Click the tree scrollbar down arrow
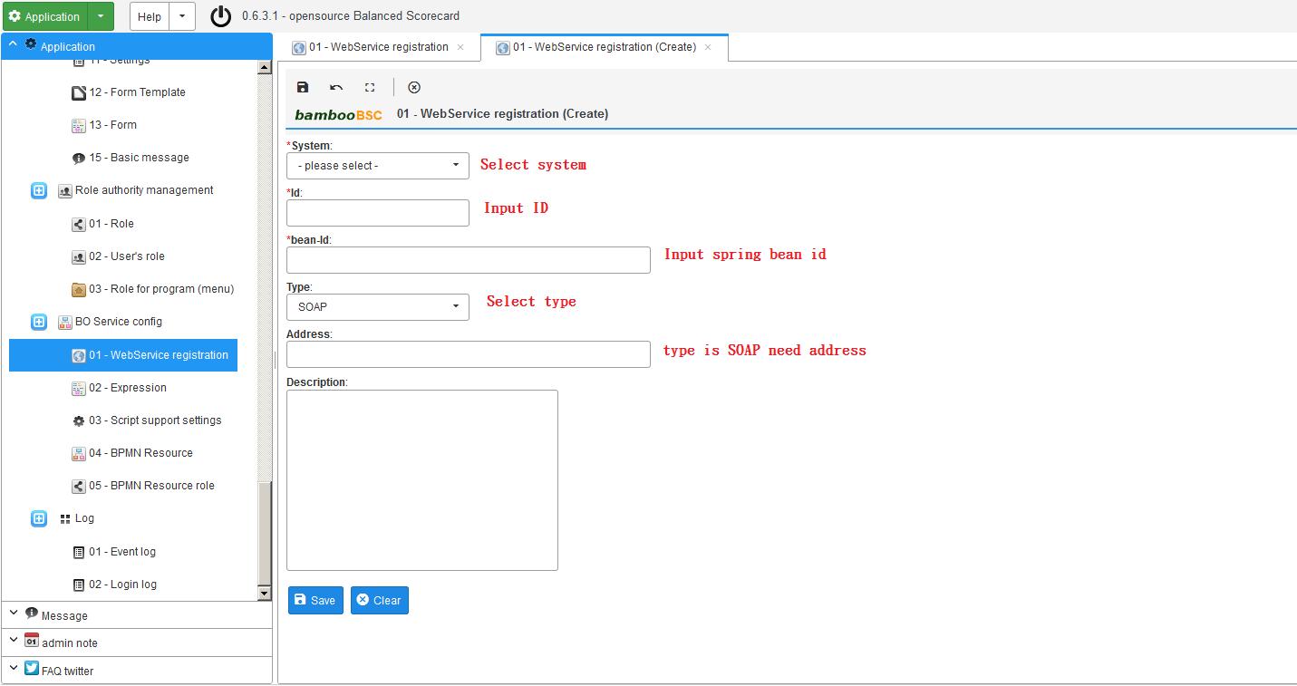1297x686 pixels. click(265, 594)
